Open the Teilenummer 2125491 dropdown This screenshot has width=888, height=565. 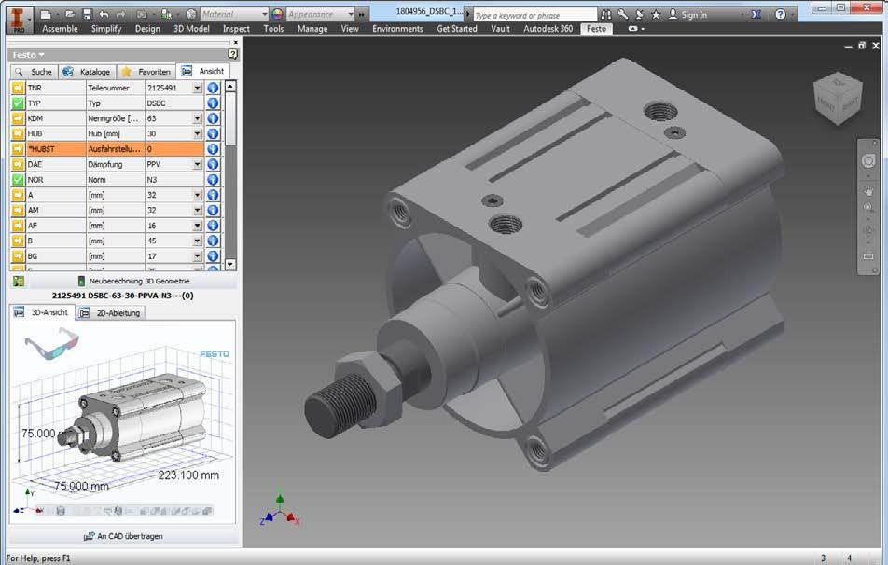(197, 88)
